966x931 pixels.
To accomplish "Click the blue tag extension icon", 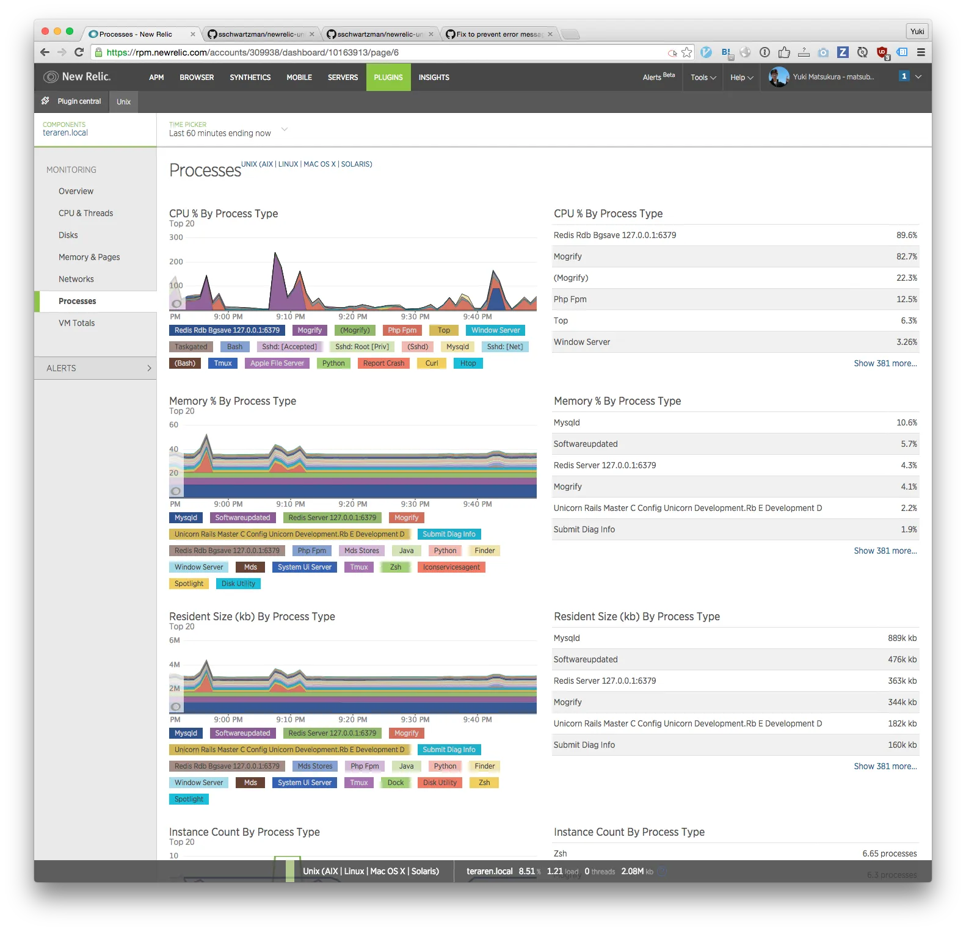I will click(x=902, y=53).
